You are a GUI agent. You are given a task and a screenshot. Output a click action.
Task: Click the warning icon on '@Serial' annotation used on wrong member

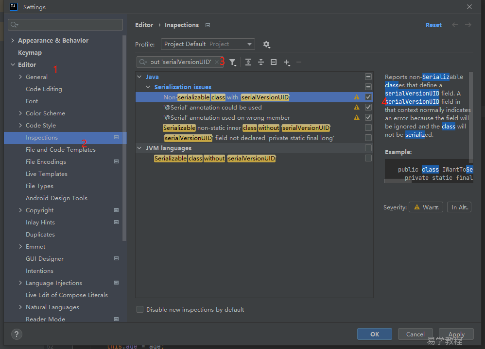point(357,118)
